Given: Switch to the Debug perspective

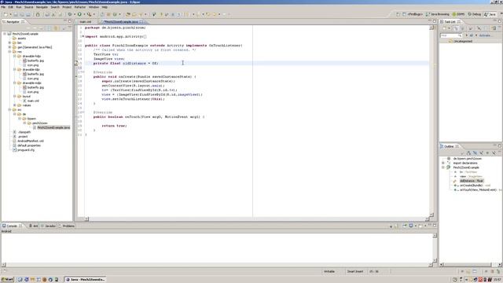Looking at the screenshot, I should point(475,14).
